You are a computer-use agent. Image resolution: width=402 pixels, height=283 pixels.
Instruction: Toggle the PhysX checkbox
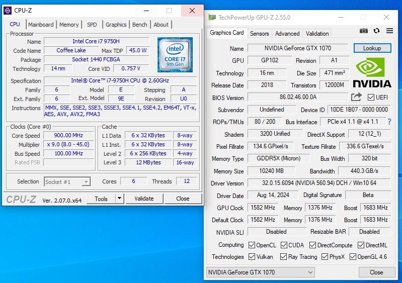click(x=325, y=257)
